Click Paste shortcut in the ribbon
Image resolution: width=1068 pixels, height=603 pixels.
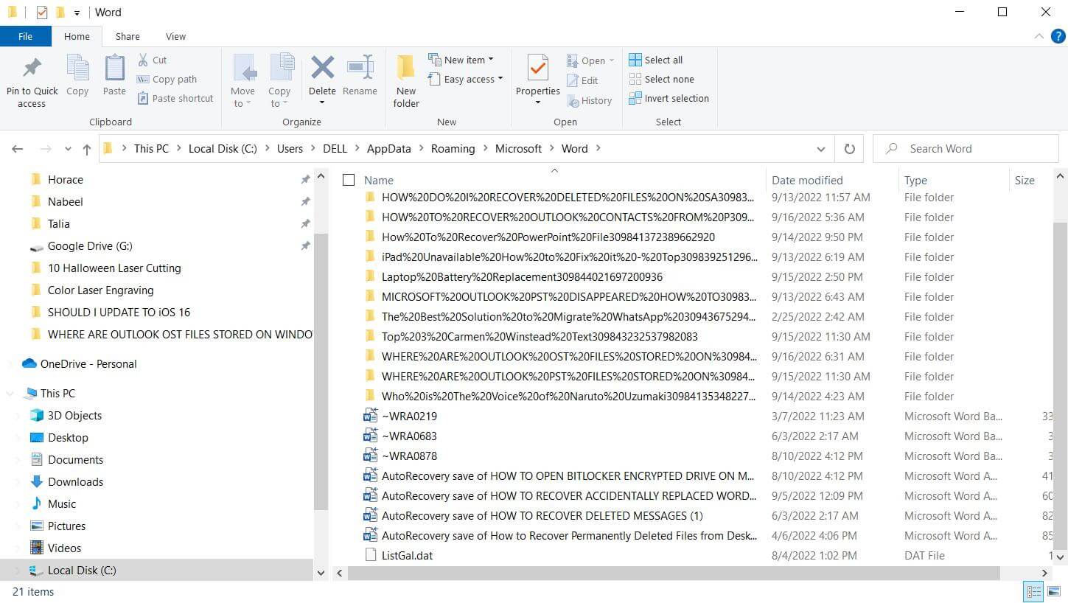(175, 98)
